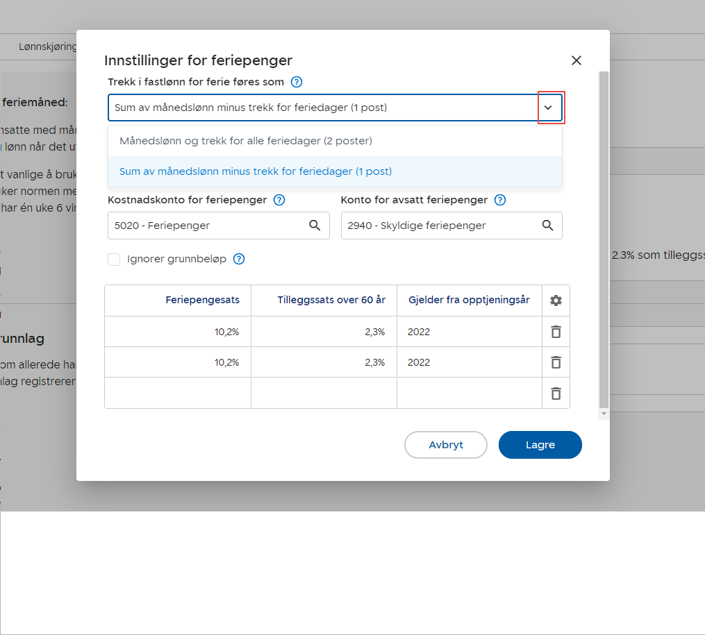Click help icon beside Konto for avsatt feriepenger
The height and width of the screenshot is (635, 705).
pyautogui.click(x=500, y=200)
